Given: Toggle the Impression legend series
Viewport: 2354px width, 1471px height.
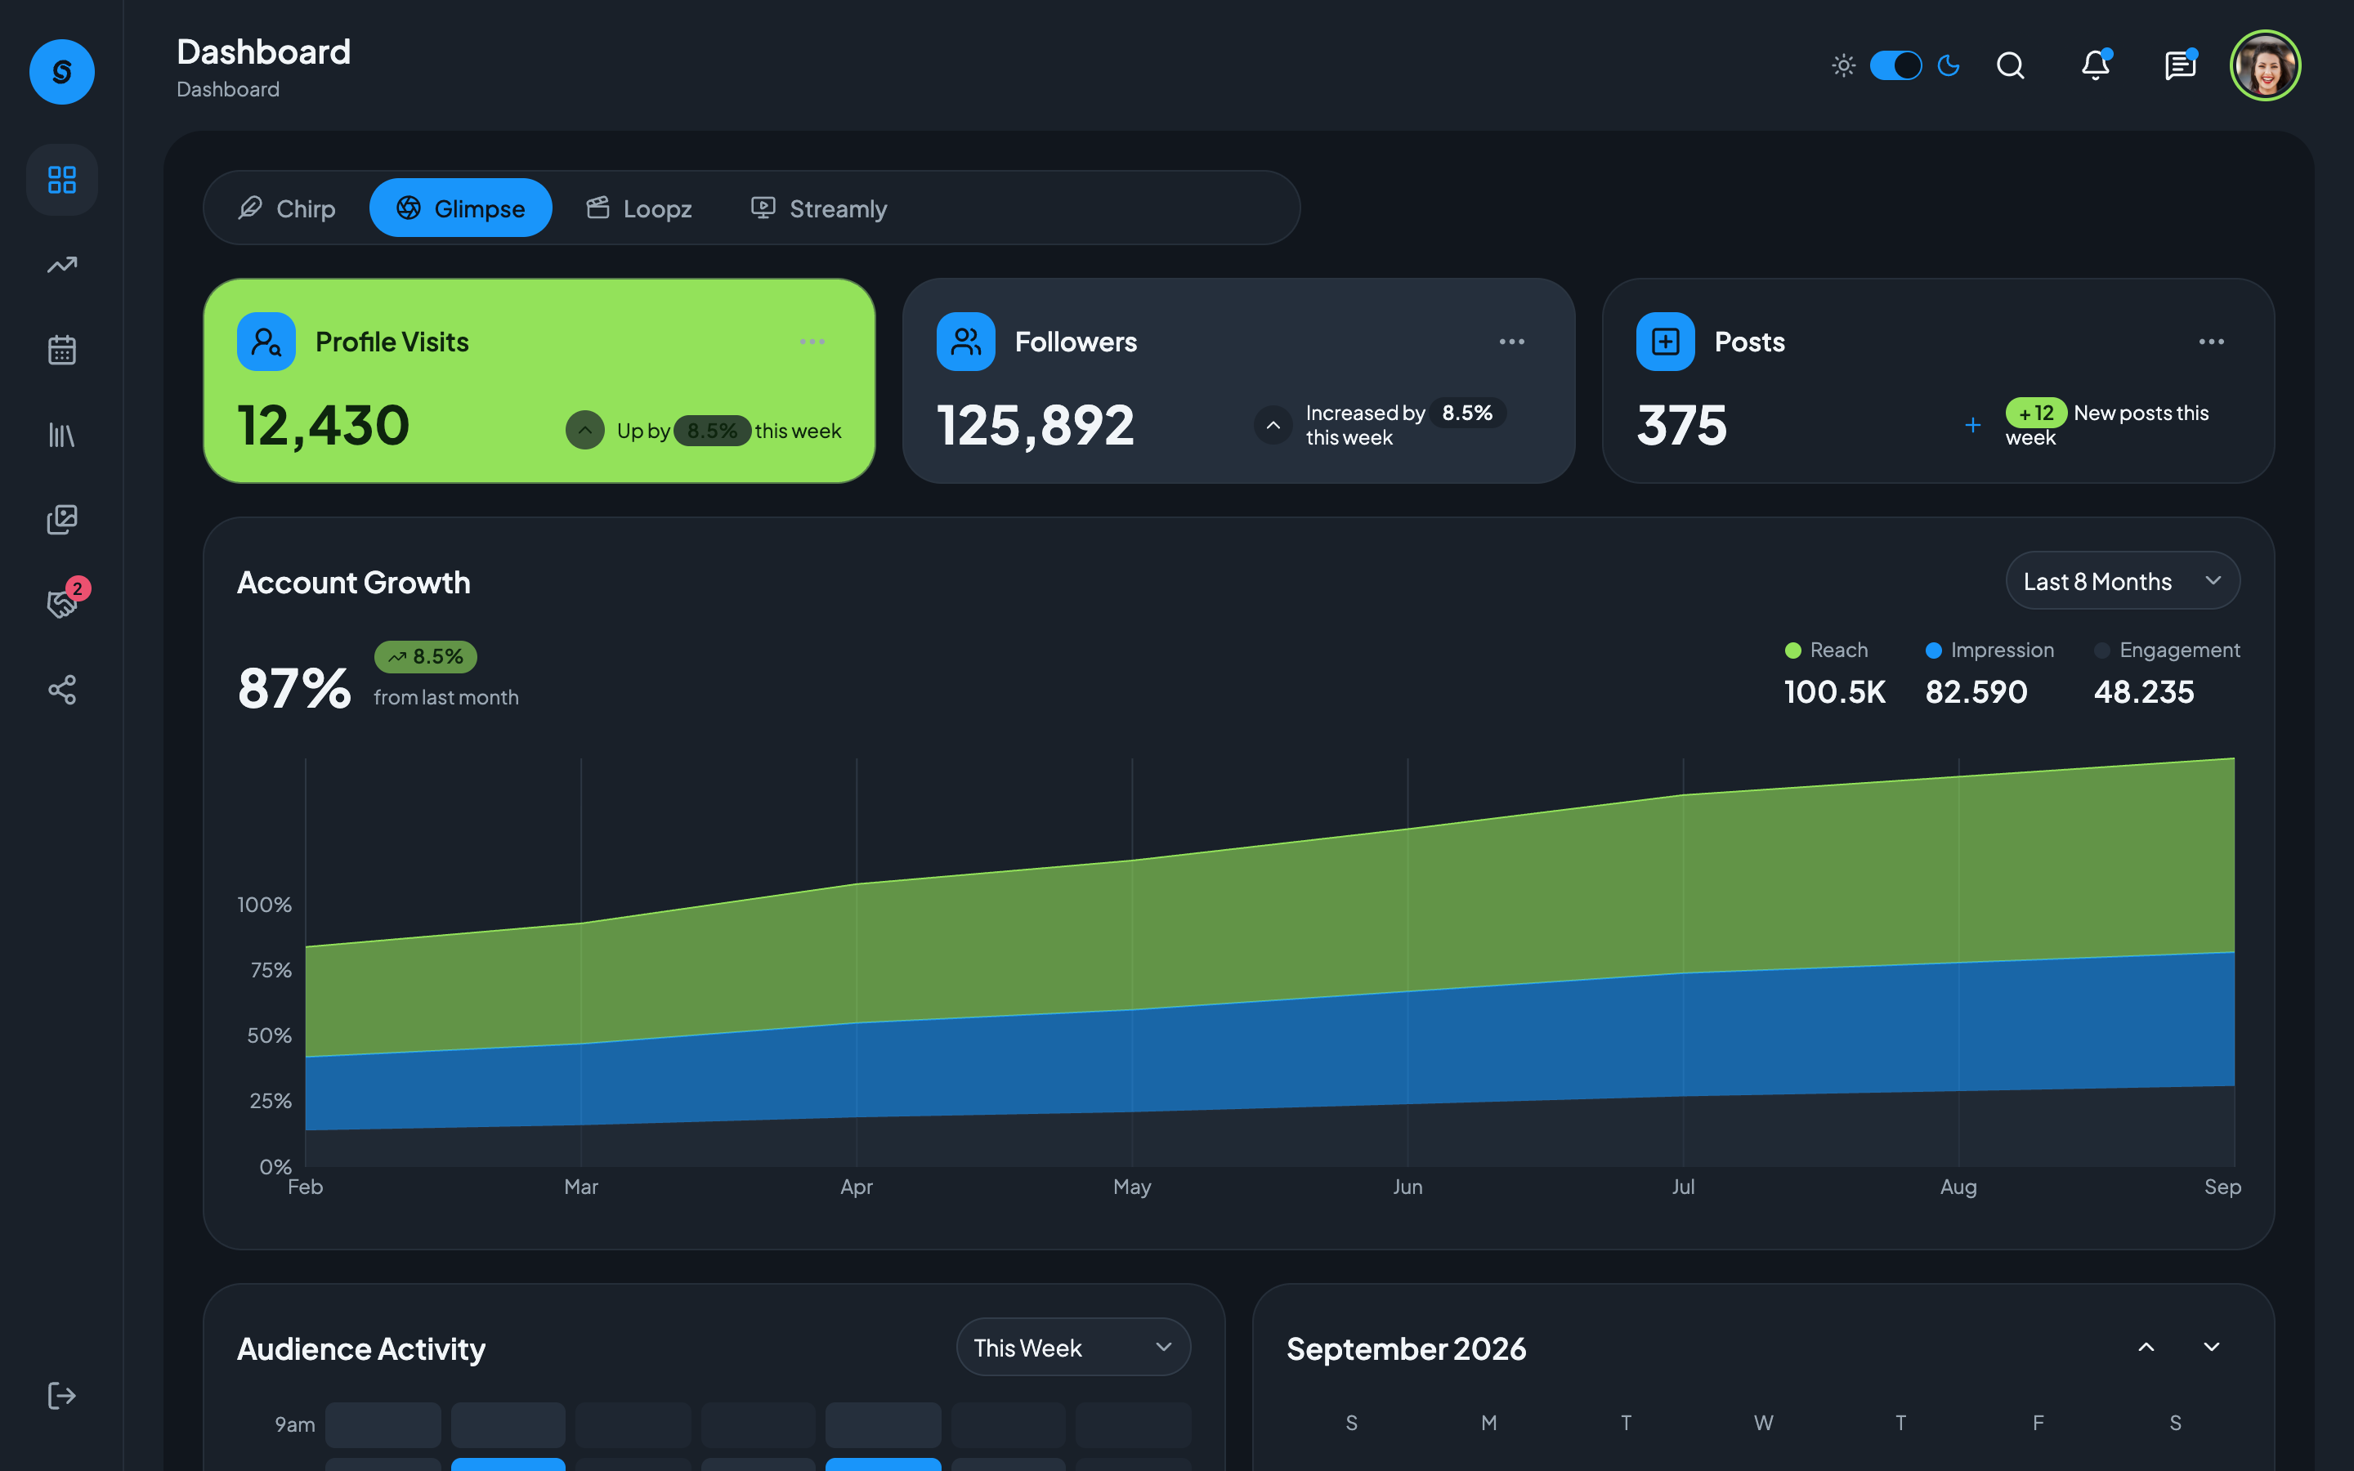Looking at the screenshot, I should (1990, 650).
